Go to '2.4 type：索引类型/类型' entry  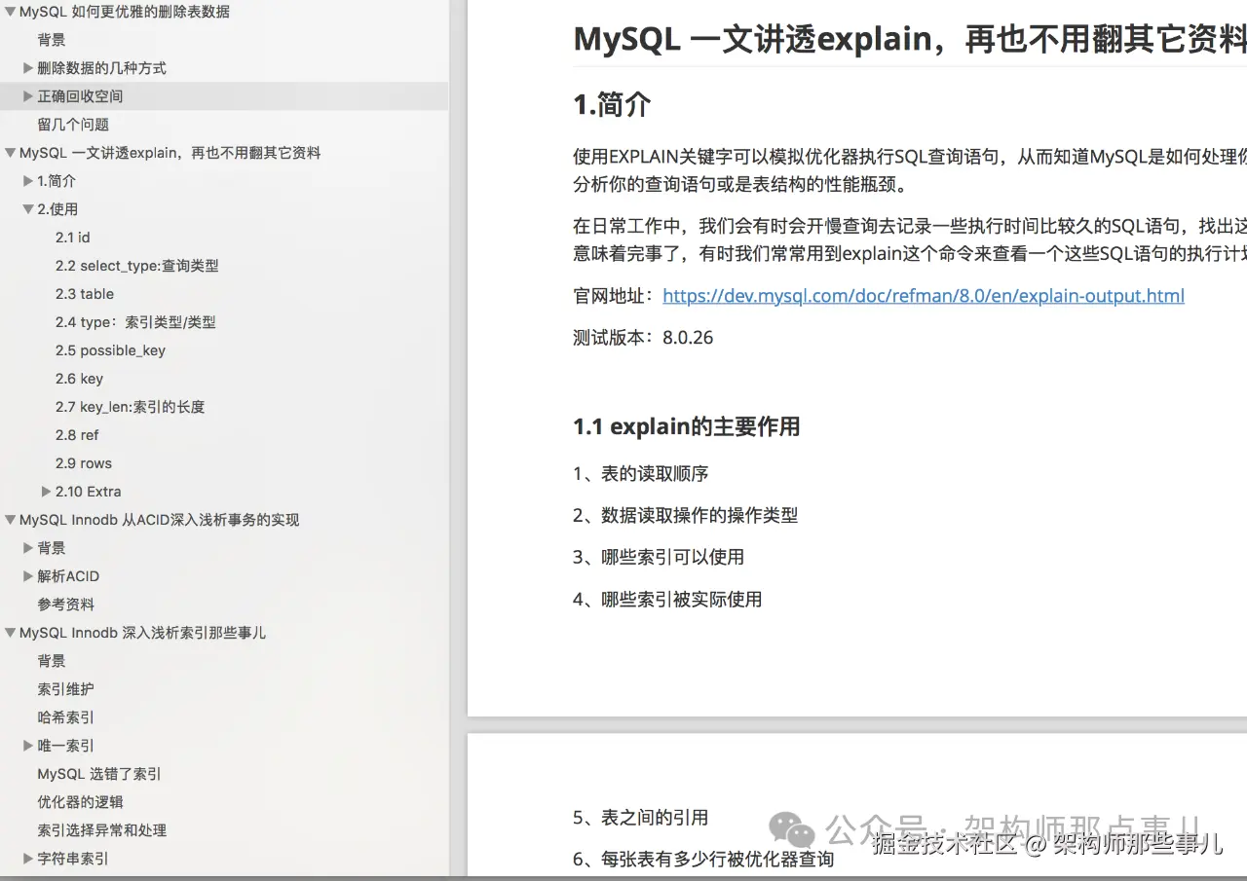tap(135, 322)
